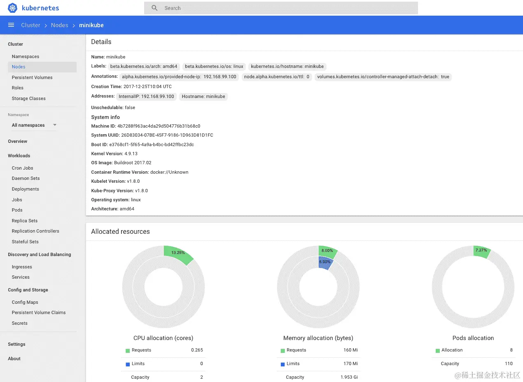Click the Machine ID value
Screen dimensions: 523x382
coord(159,126)
